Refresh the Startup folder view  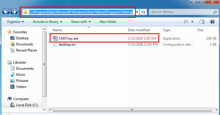[x=143, y=12]
